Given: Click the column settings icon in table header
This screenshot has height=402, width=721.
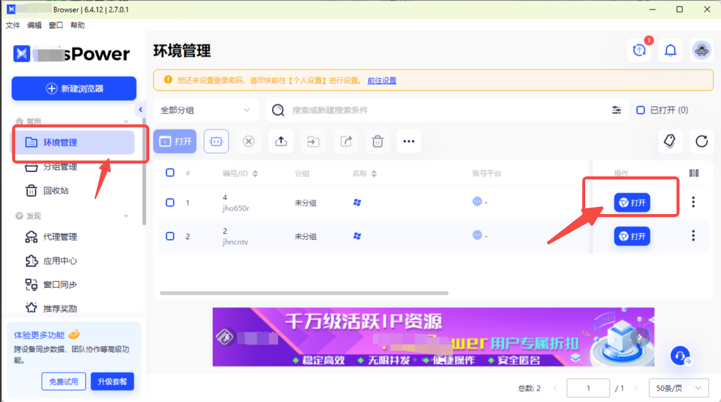Looking at the screenshot, I should tap(694, 173).
